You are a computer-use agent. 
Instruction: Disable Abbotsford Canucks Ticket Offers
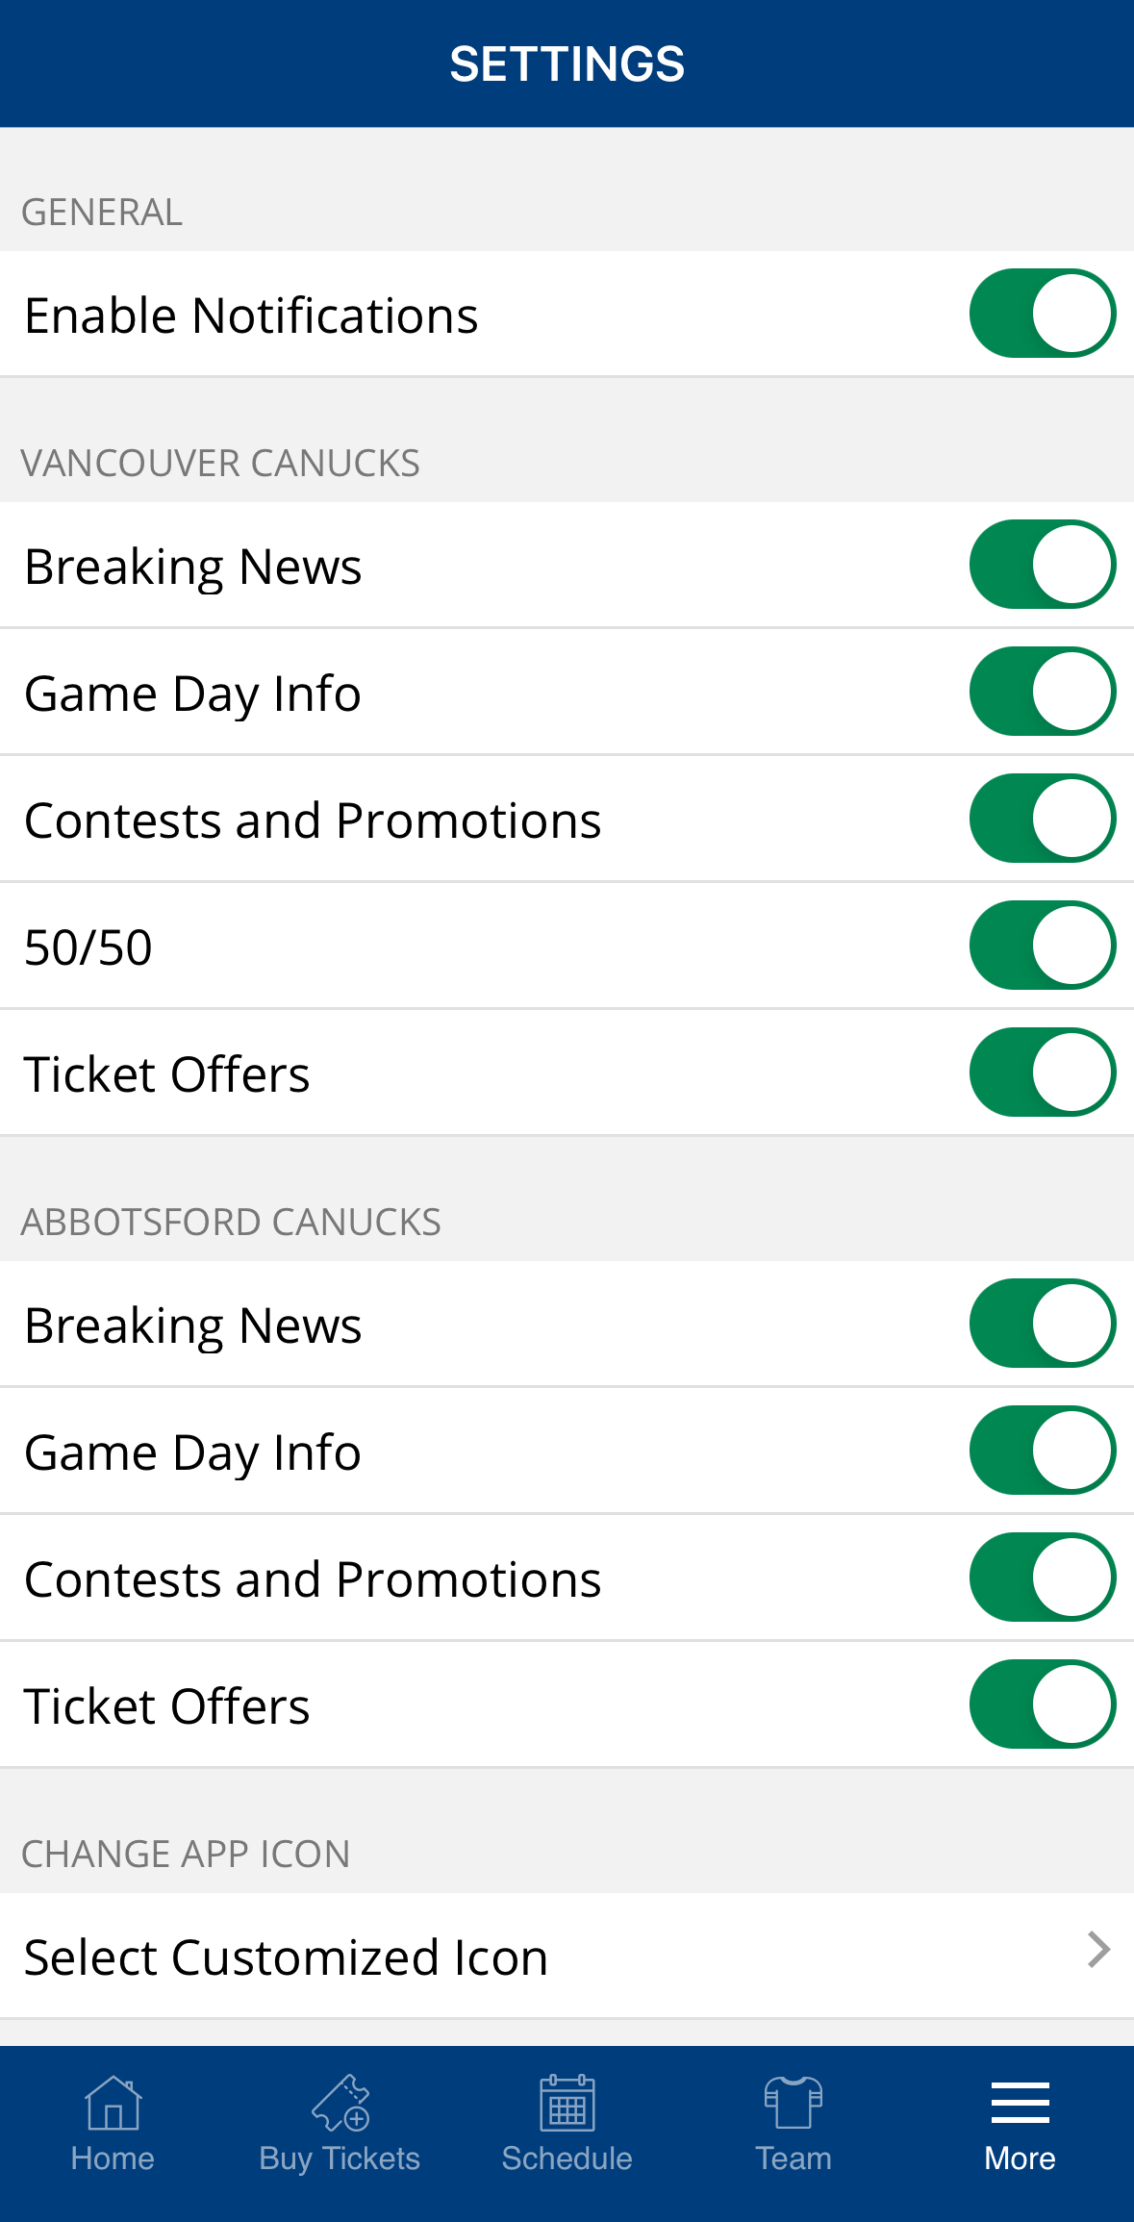pos(1043,1704)
